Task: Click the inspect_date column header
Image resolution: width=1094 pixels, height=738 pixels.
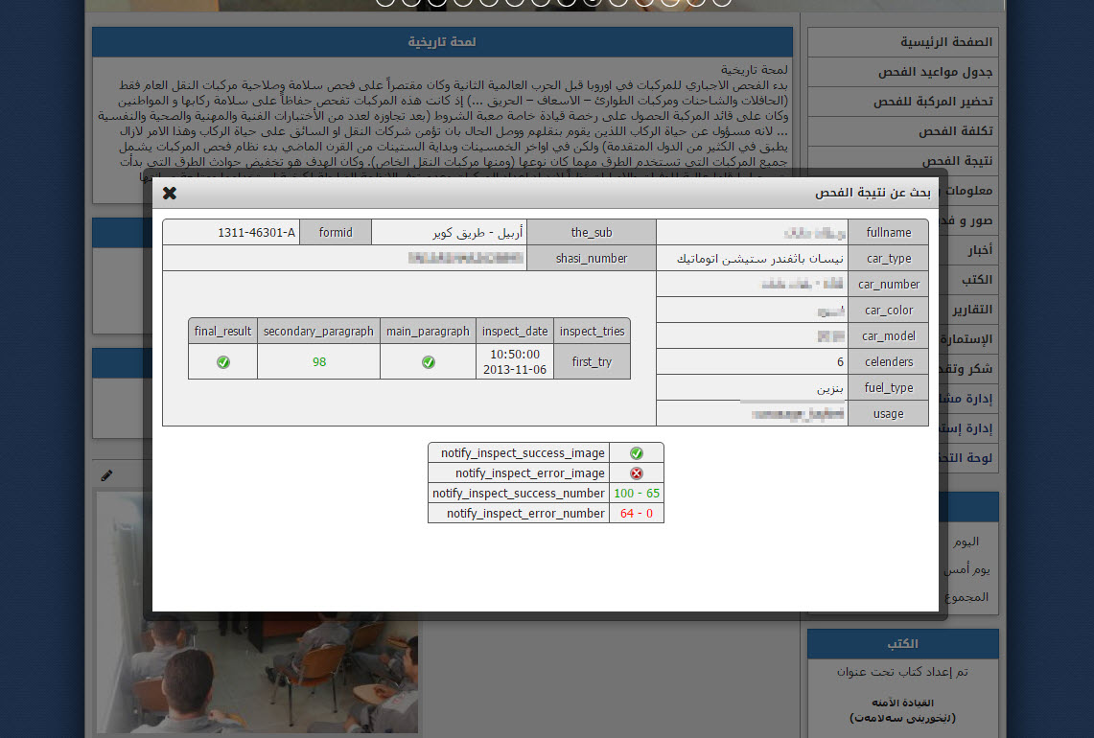Action: (x=515, y=331)
